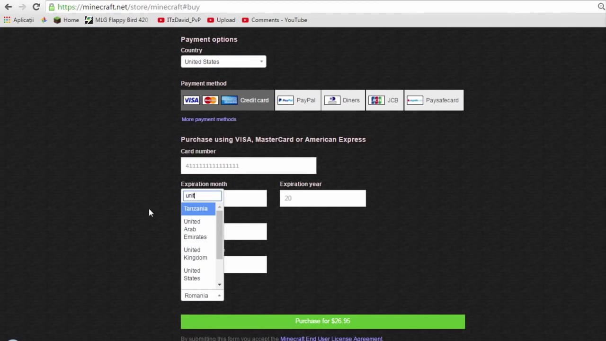Select PayPal payment method
The width and height of the screenshot is (606, 341).
298,100
